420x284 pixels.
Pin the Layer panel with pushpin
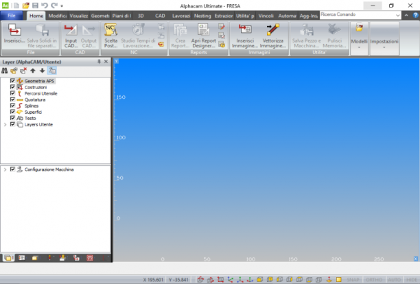99,62
